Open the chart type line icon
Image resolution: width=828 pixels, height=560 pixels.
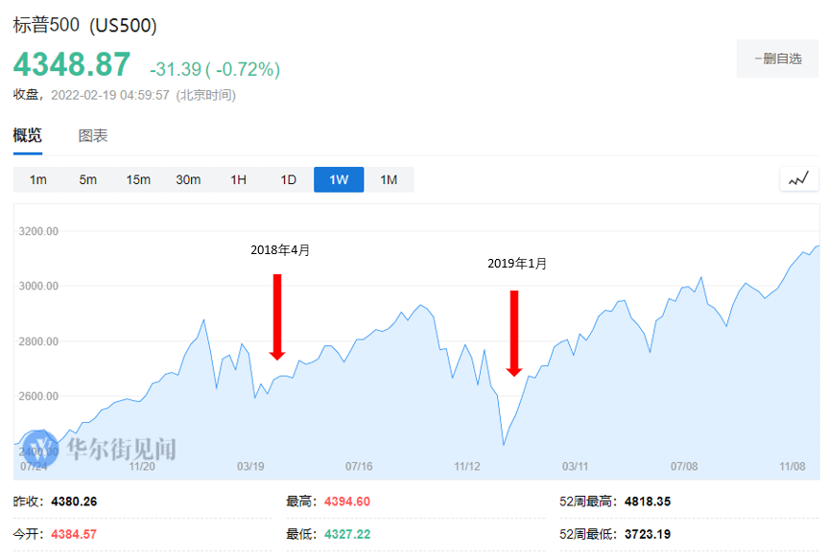(798, 178)
